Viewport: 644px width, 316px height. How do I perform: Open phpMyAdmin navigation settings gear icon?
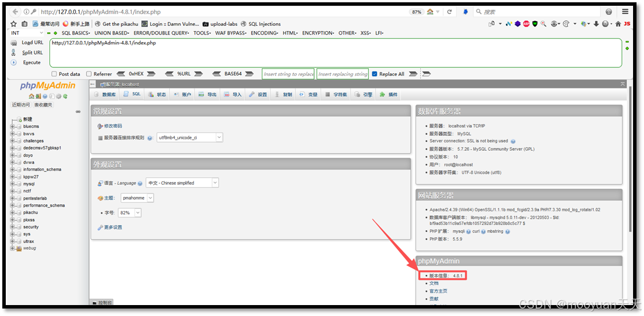point(58,96)
